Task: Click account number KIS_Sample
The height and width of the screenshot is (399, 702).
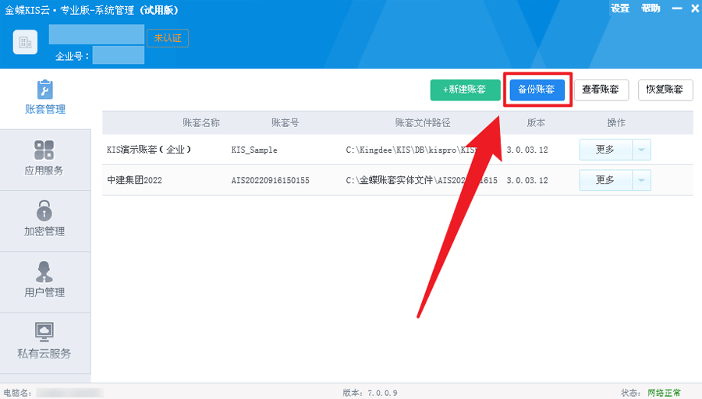Action: [x=254, y=150]
